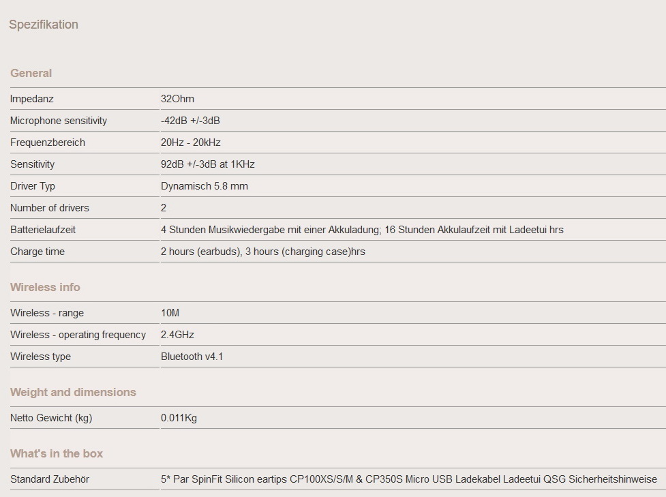666x497 pixels.
Task: Click the Weight and dimensions heading
Action: click(73, 392)
